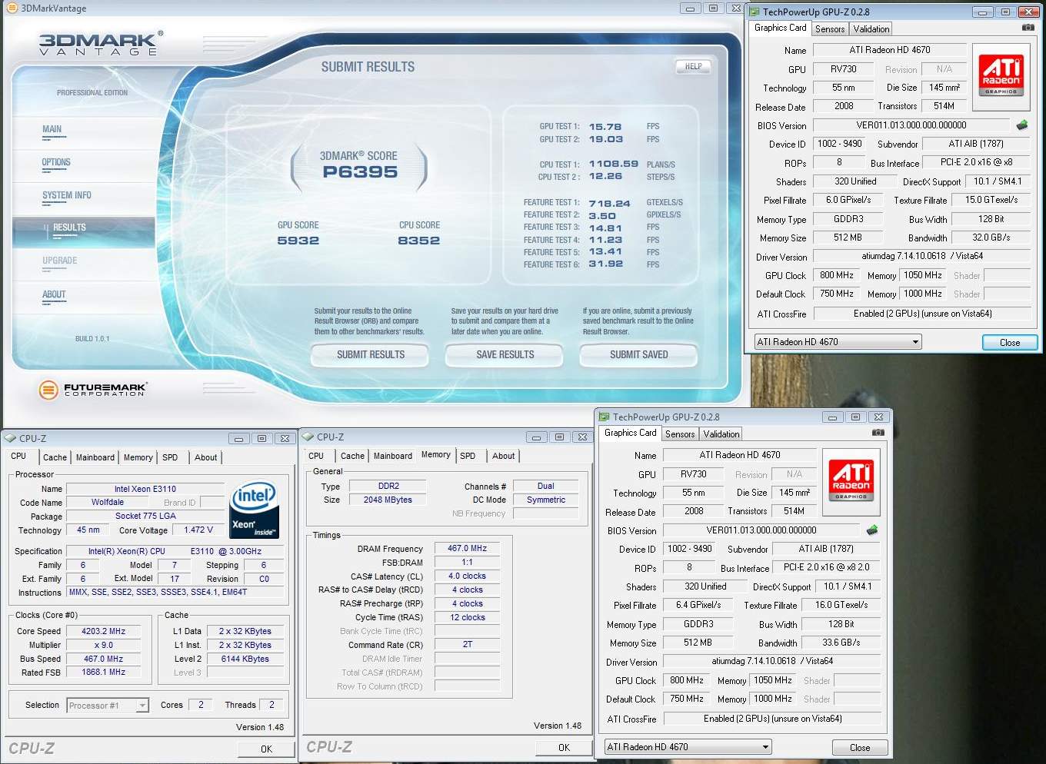Click the HELP button in 3DMark
The height and width of the screenshot is (764, 1046).
693,67
